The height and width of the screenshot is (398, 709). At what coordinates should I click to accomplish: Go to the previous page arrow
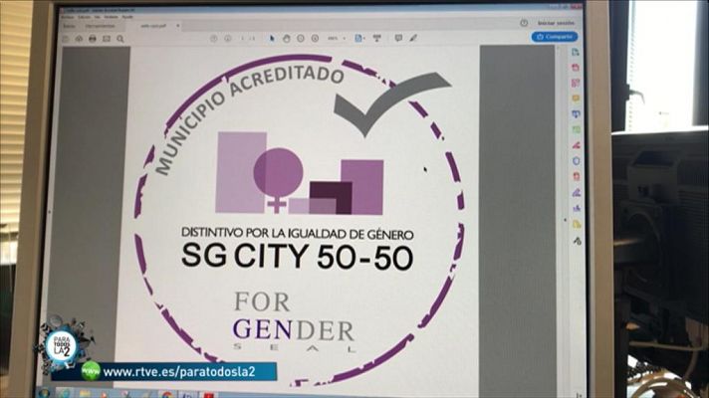214,39
